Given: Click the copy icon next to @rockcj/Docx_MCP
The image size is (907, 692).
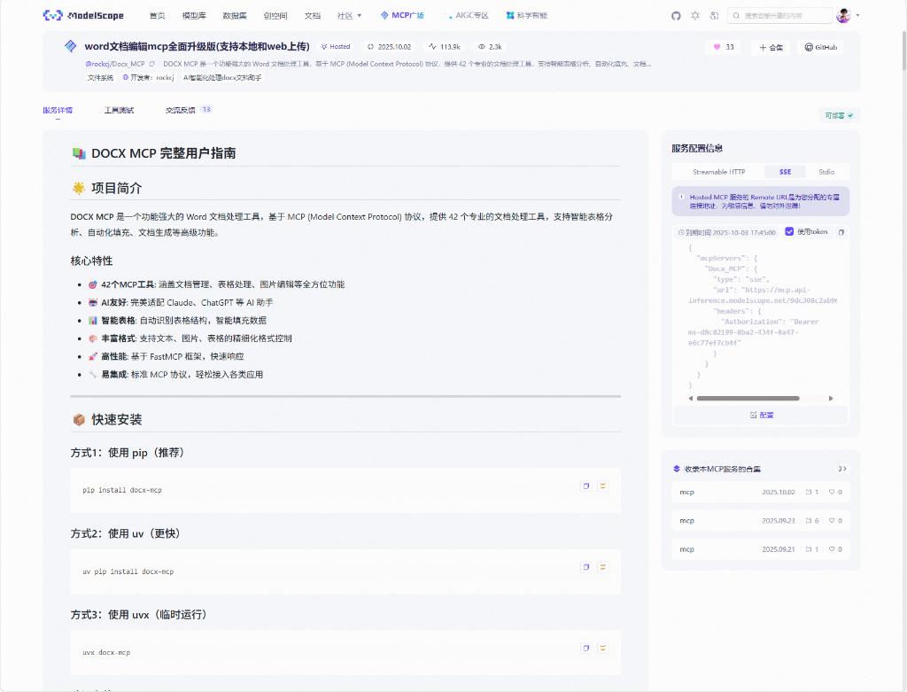Looking at the screenshot, I should point(151,64).
